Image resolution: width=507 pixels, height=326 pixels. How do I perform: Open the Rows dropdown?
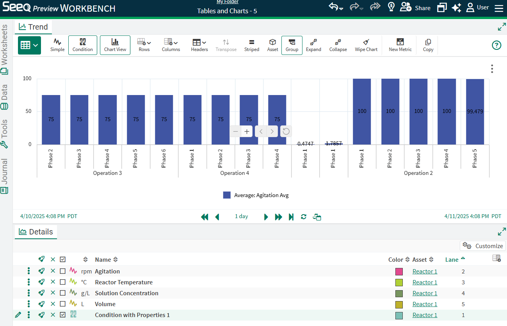pyautogui.click(x=144, y=45)
